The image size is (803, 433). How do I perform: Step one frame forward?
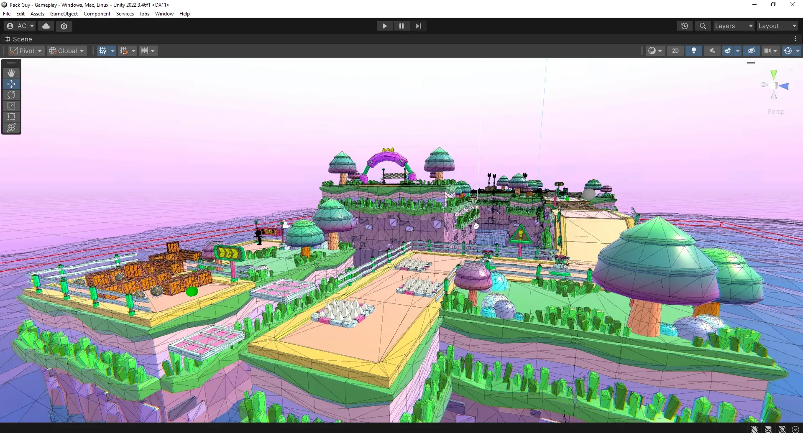coord(418,26)
